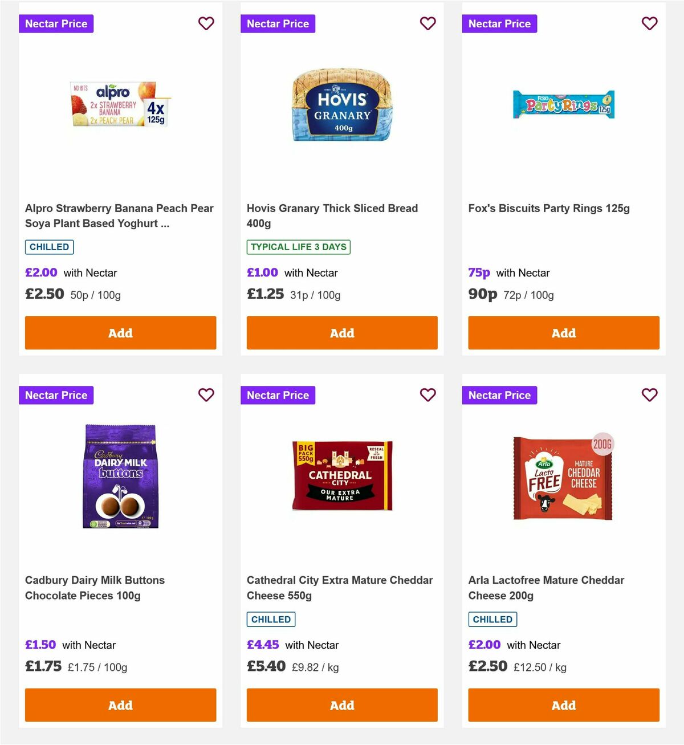Add Cathedral City Extra Mature Cheddar to basket
684x745 pixels.
341,705
